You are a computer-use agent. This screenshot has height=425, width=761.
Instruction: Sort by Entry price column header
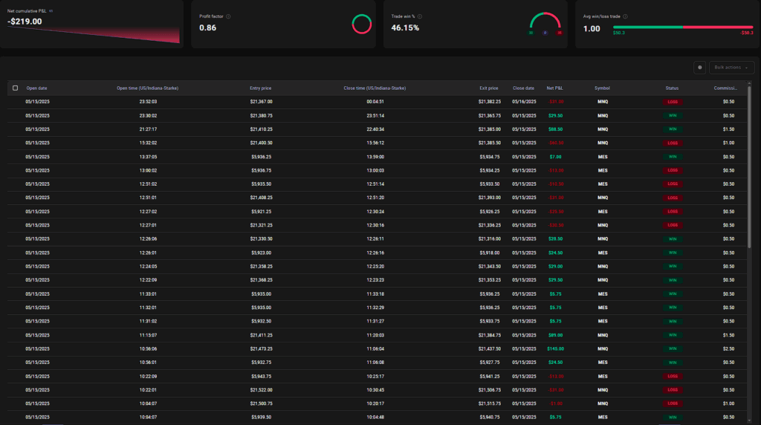pos(261,88)
